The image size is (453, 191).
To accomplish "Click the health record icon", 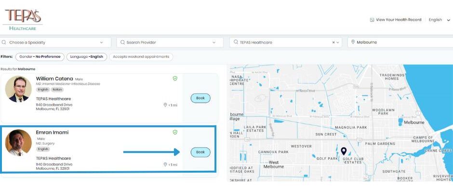I will click(372, 20).
